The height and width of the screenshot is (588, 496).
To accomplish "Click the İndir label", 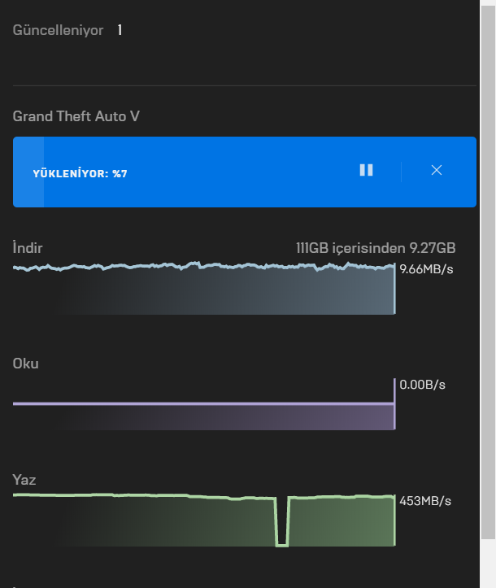I will pos(28,247).
